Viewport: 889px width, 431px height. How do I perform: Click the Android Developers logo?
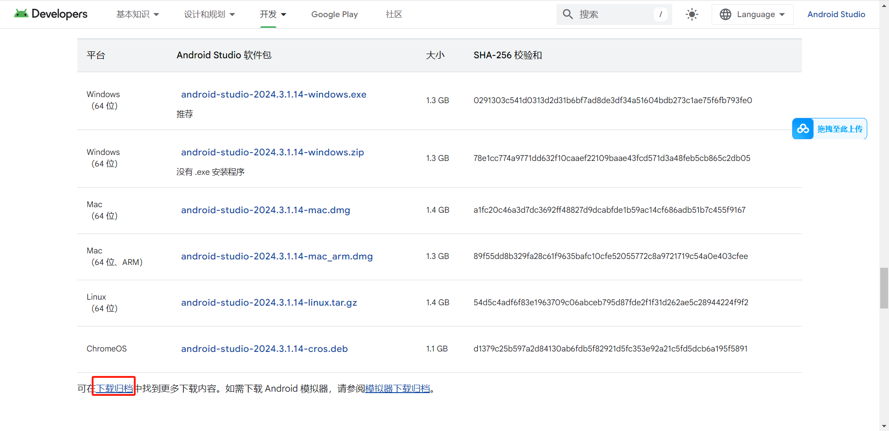[x=51, y=14]
